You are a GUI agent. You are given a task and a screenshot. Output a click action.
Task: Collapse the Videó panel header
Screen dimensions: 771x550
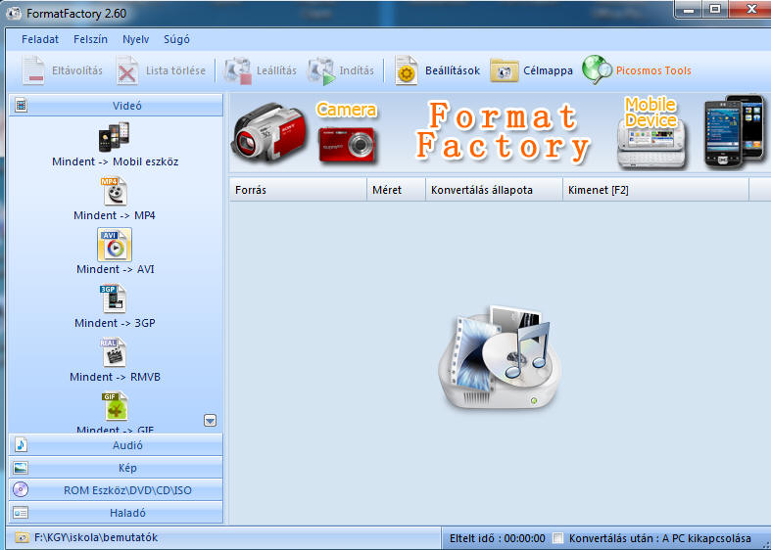(116, 105)
